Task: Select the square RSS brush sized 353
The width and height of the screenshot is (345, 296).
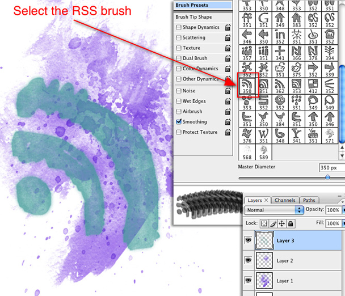Action: pos(296,86)
